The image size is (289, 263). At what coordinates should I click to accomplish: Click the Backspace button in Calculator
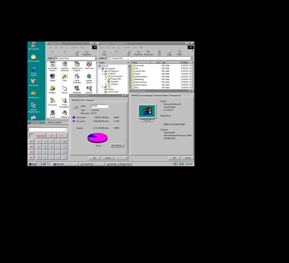[x=41, y=136]
